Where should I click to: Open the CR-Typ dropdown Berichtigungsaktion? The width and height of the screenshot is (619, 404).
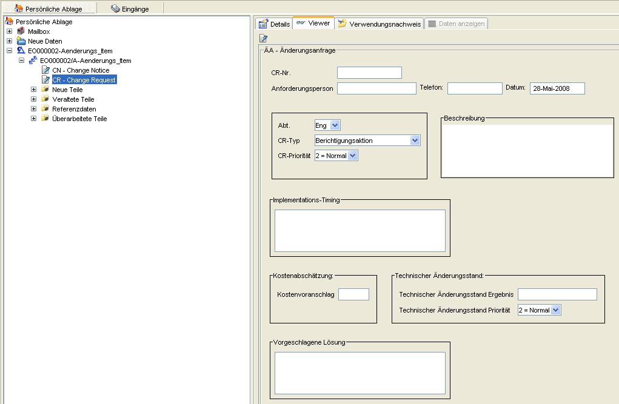[415, 141]
